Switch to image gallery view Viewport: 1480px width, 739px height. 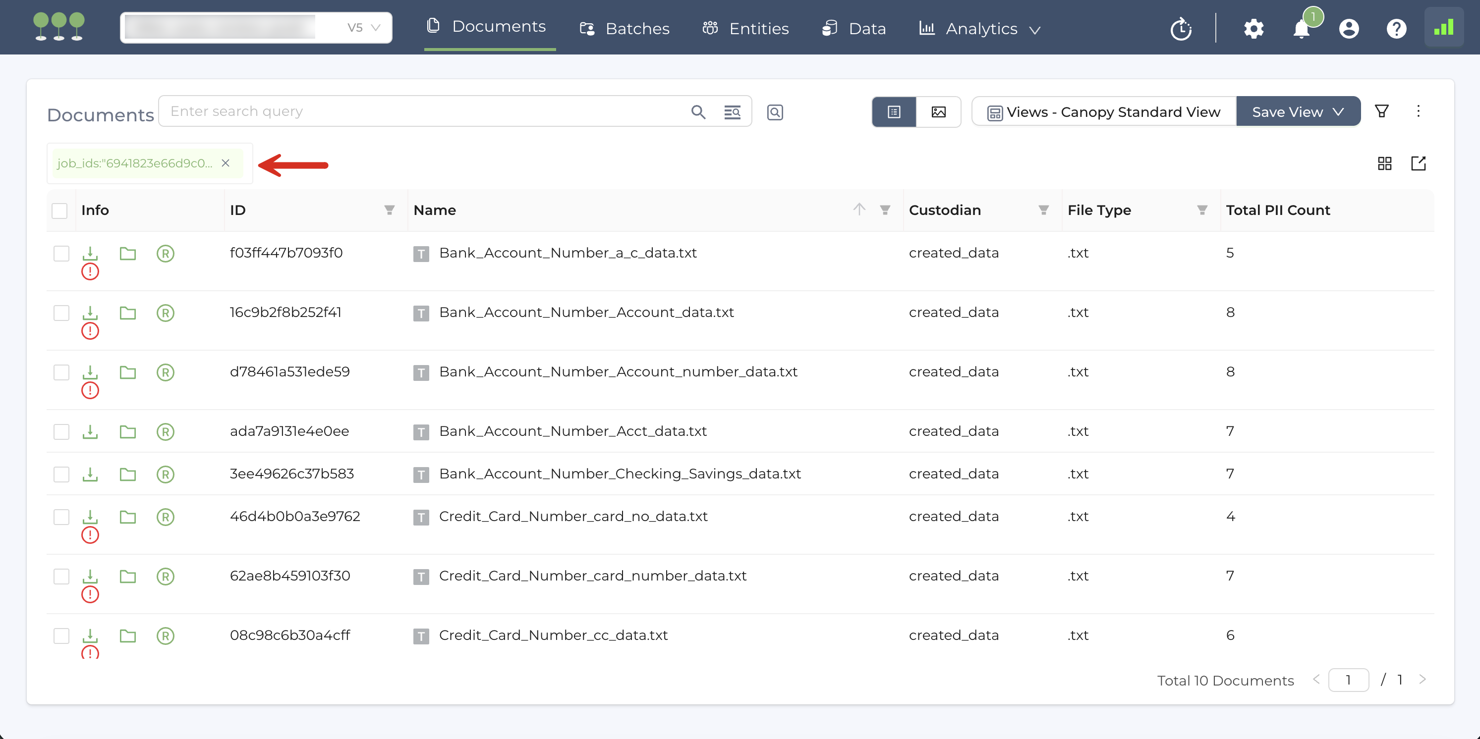[x=938, y=112]
